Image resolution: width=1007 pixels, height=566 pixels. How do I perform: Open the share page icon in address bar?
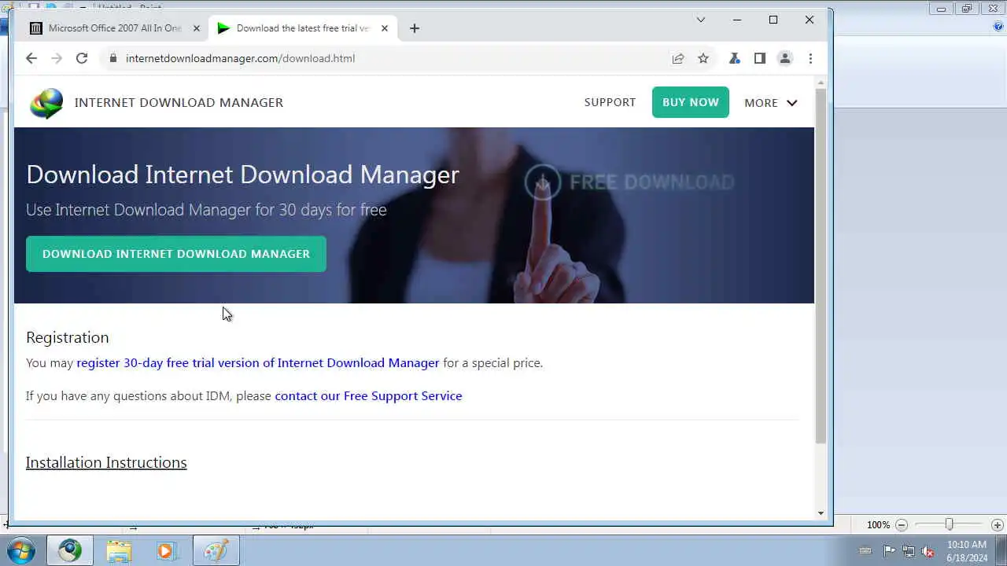[x=678, y=58]
